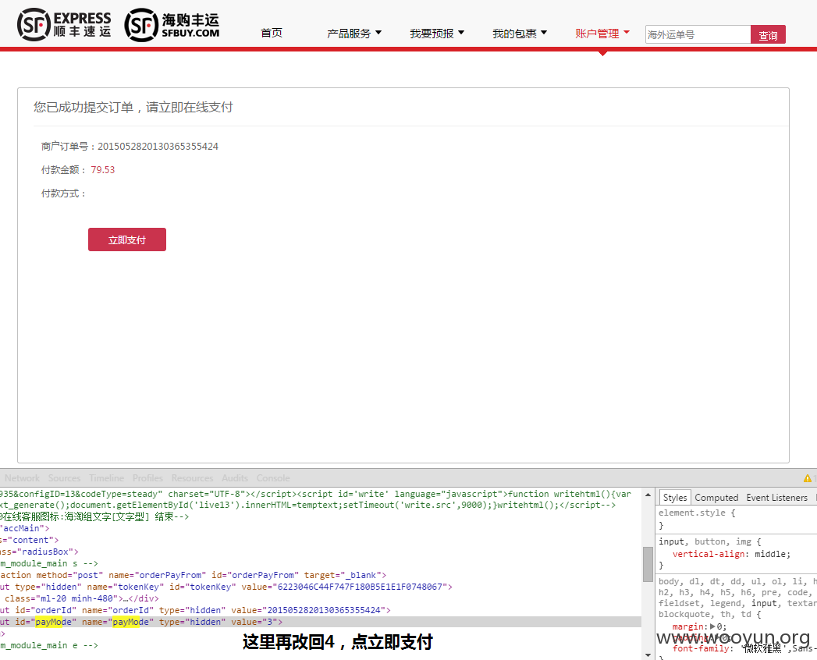817x660 pixels.
Task: Select the payMode hidden input line
Action: click(x=320, y=622)
